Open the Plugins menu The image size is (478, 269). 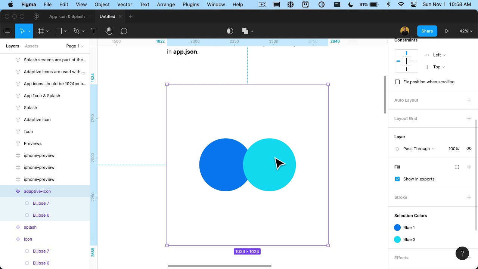pos(191,4)
